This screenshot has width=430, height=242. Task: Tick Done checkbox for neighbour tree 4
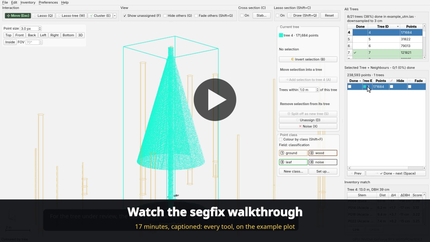(x=350, y=87)
